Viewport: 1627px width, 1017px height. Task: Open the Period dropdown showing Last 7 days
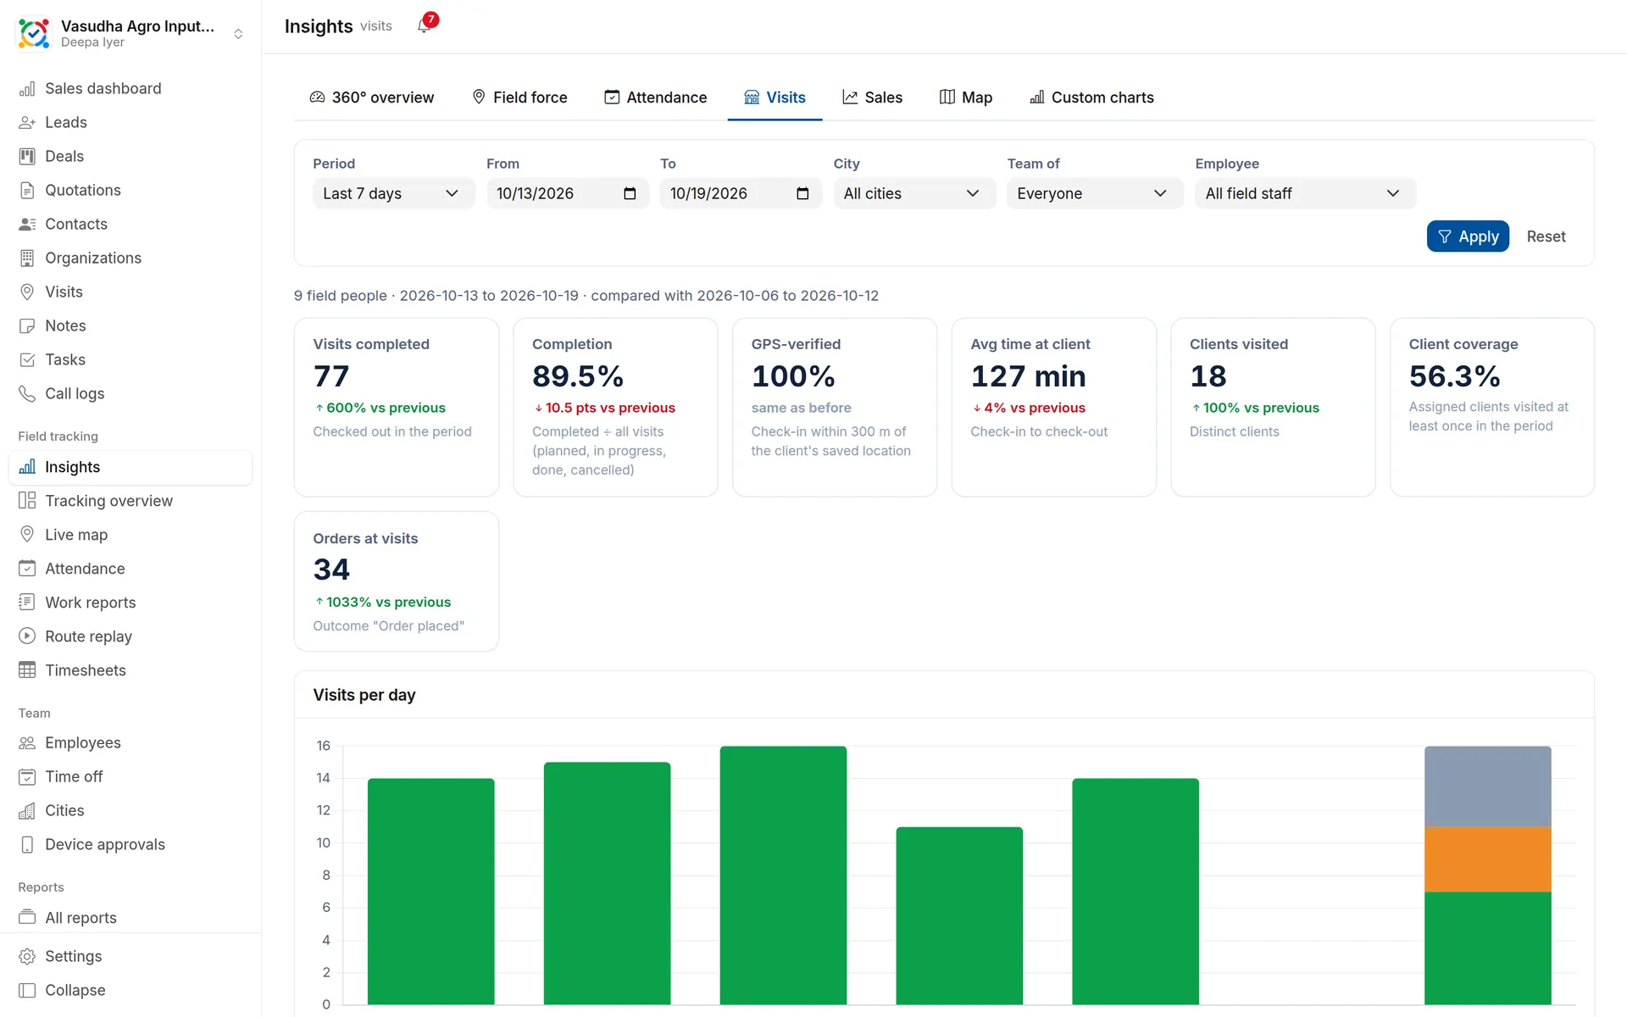pyautogui.click(x=394, y=194)
